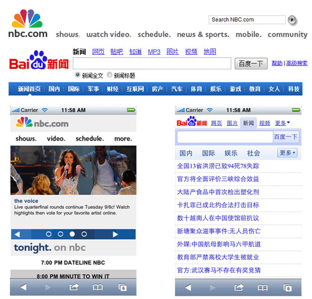Image resolution: width=312 pixels, height=299 pixels.
Task: Select the 新闻标题 radio button
Action: [109, 75]
